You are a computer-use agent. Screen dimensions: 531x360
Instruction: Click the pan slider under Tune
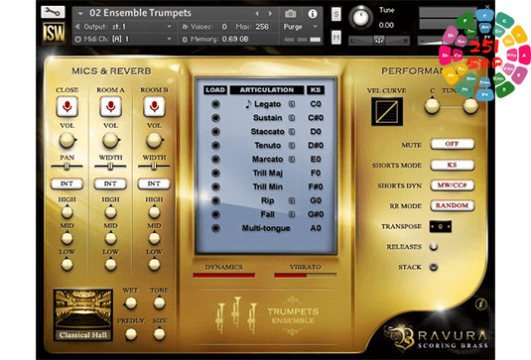[379, 41]
